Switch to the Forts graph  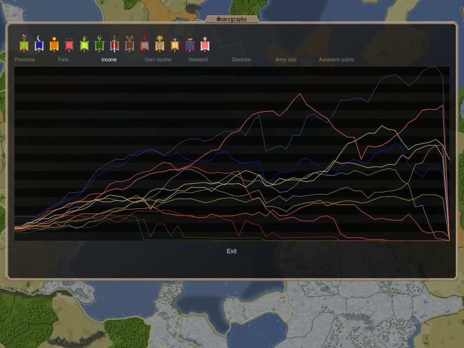[x=63, y=59]
